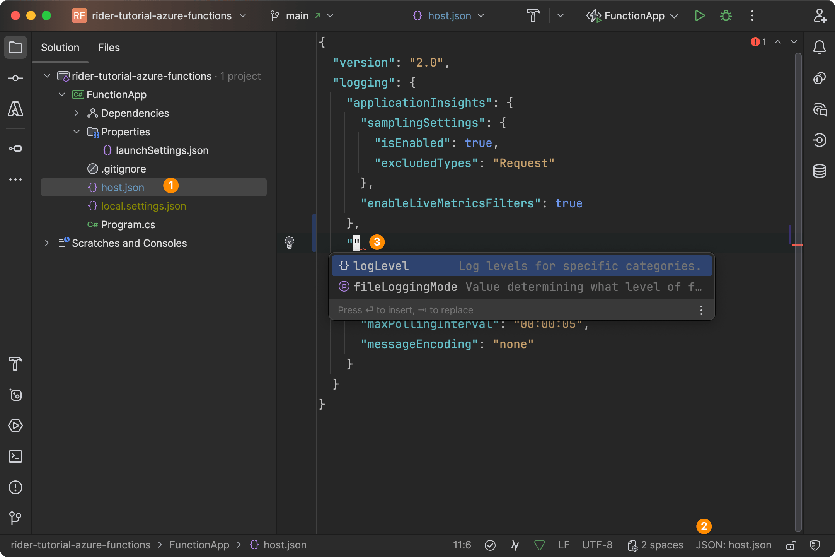The width and height of the screenshot is (835, 557).
Task: Run the FunctionApp configuration
Action: [700, 15]
